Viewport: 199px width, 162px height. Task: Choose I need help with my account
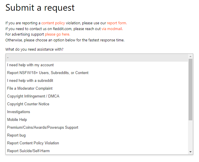click(x=30, y=65)
